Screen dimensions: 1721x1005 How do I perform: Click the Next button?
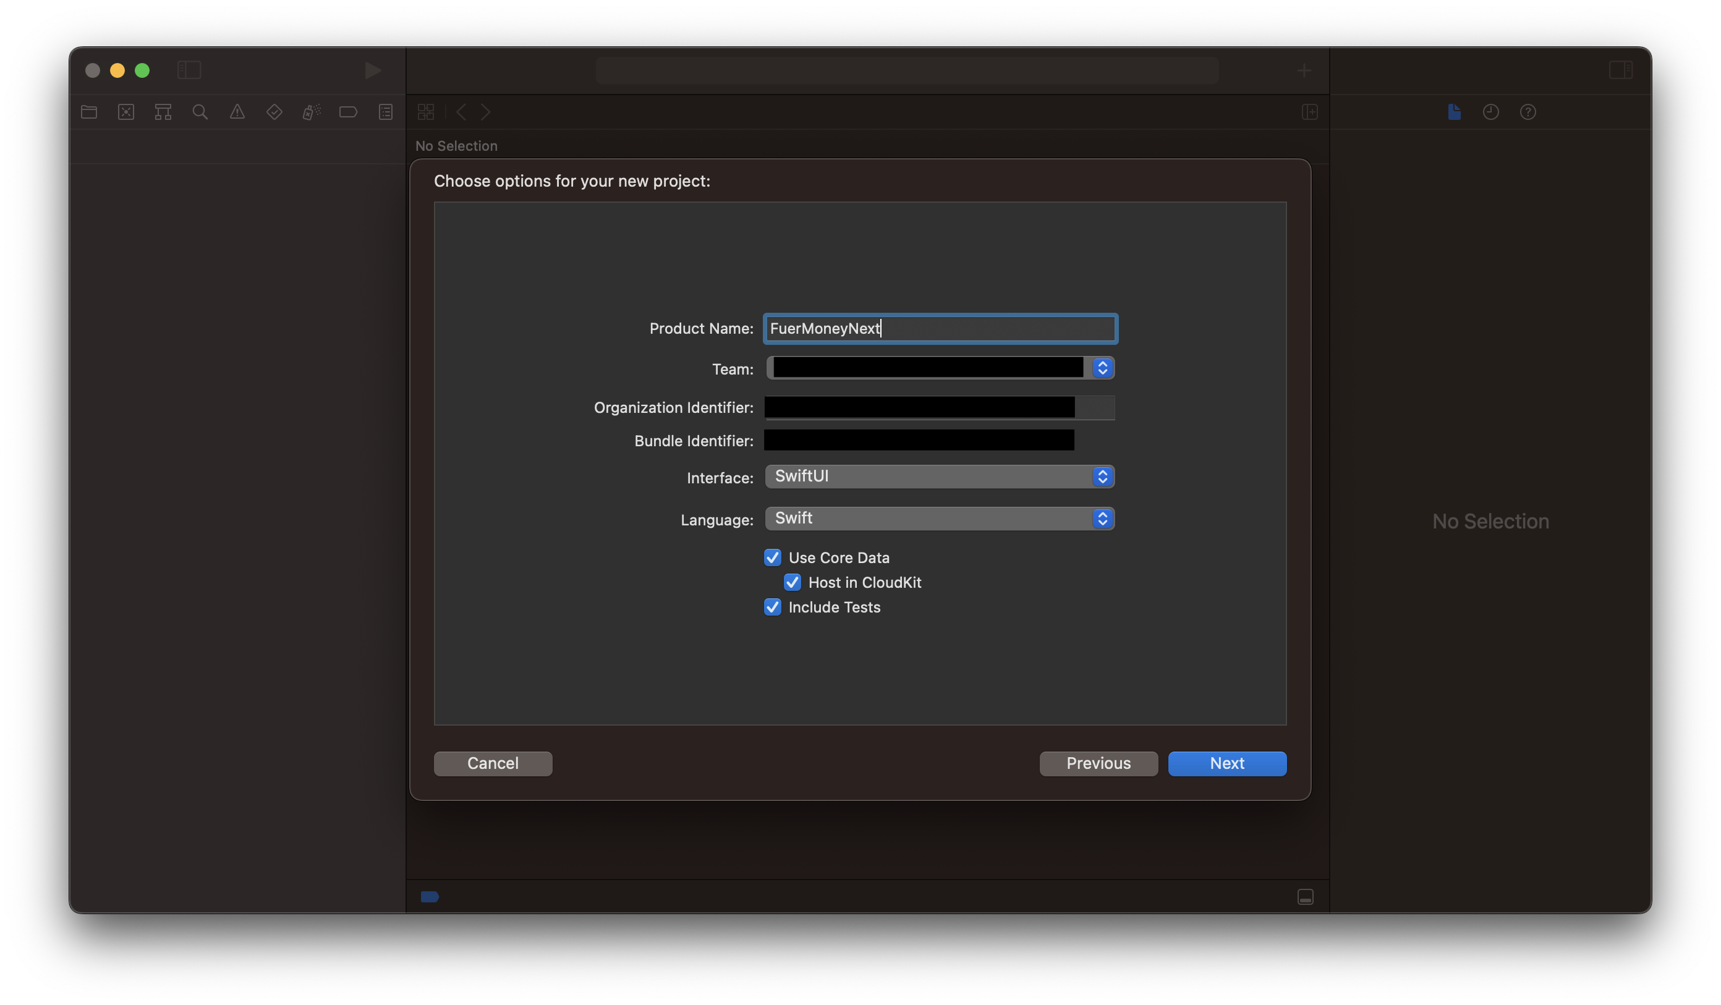1226,763
